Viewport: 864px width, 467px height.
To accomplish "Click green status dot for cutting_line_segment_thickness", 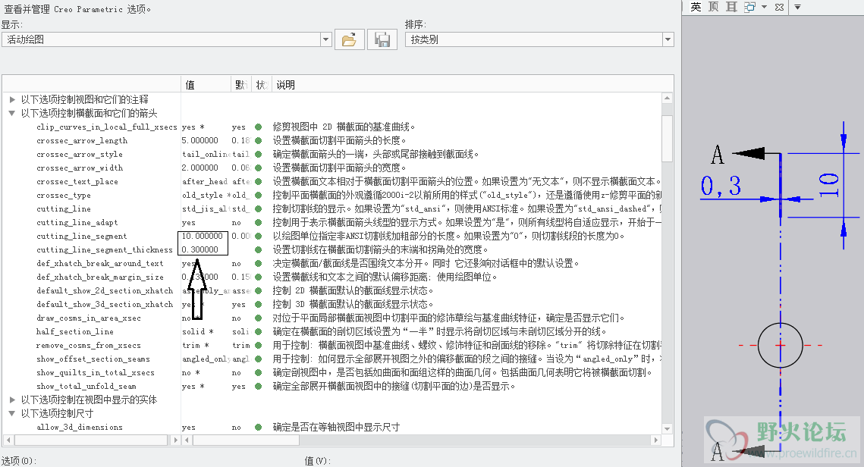I will point(258,249).
